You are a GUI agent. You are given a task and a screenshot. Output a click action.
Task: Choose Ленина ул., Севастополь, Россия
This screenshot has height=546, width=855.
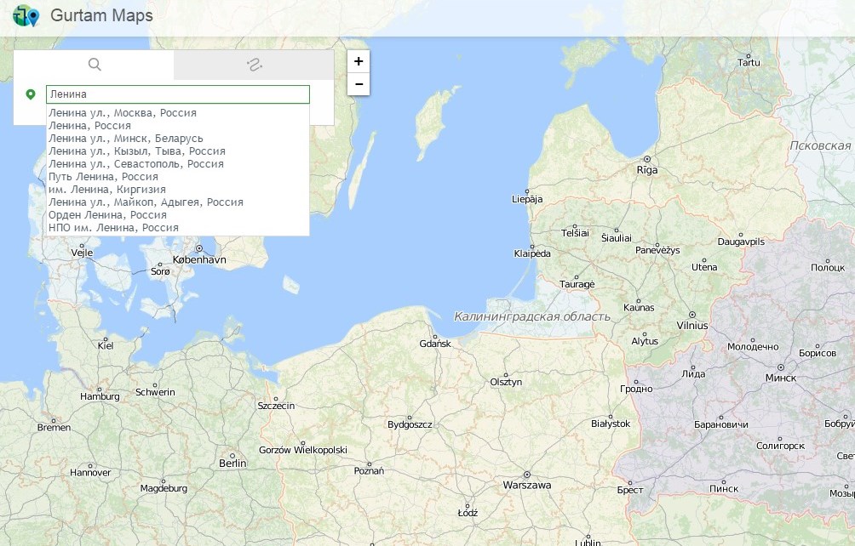coord(136,164)
